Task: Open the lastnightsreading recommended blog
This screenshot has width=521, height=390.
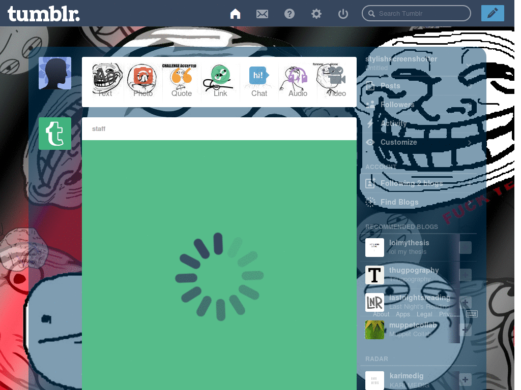Action: (x=420, y=298)
